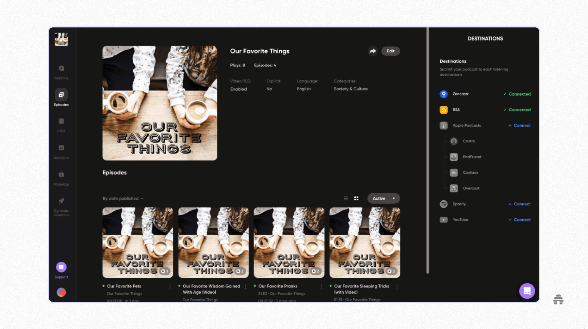
Task: Click the share podcast icon
Action: (x=372, y=51)
